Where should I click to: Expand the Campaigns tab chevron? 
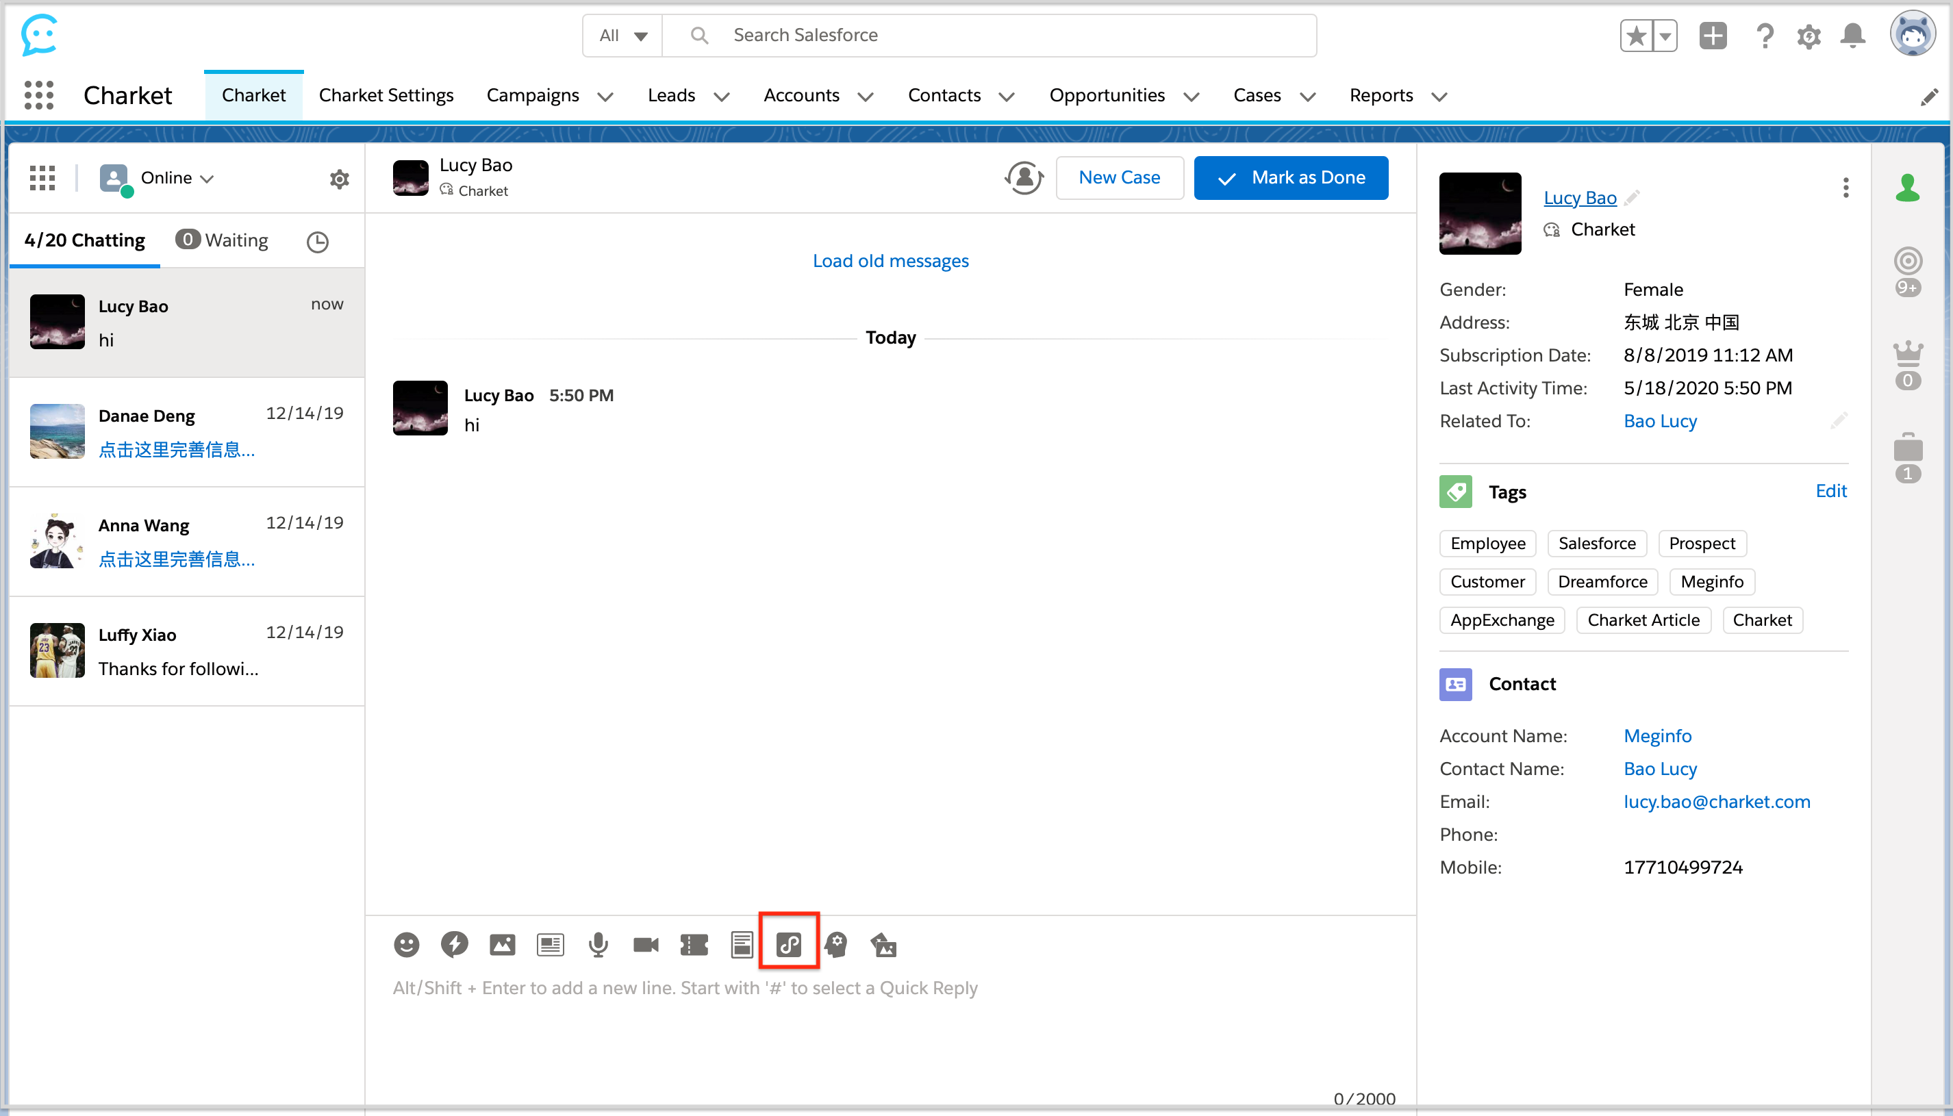[605, 97]
